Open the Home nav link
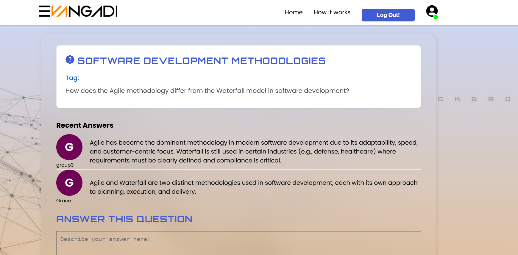Image resolution: width=518 pixels, height=255 pixels. pos(293,12)
